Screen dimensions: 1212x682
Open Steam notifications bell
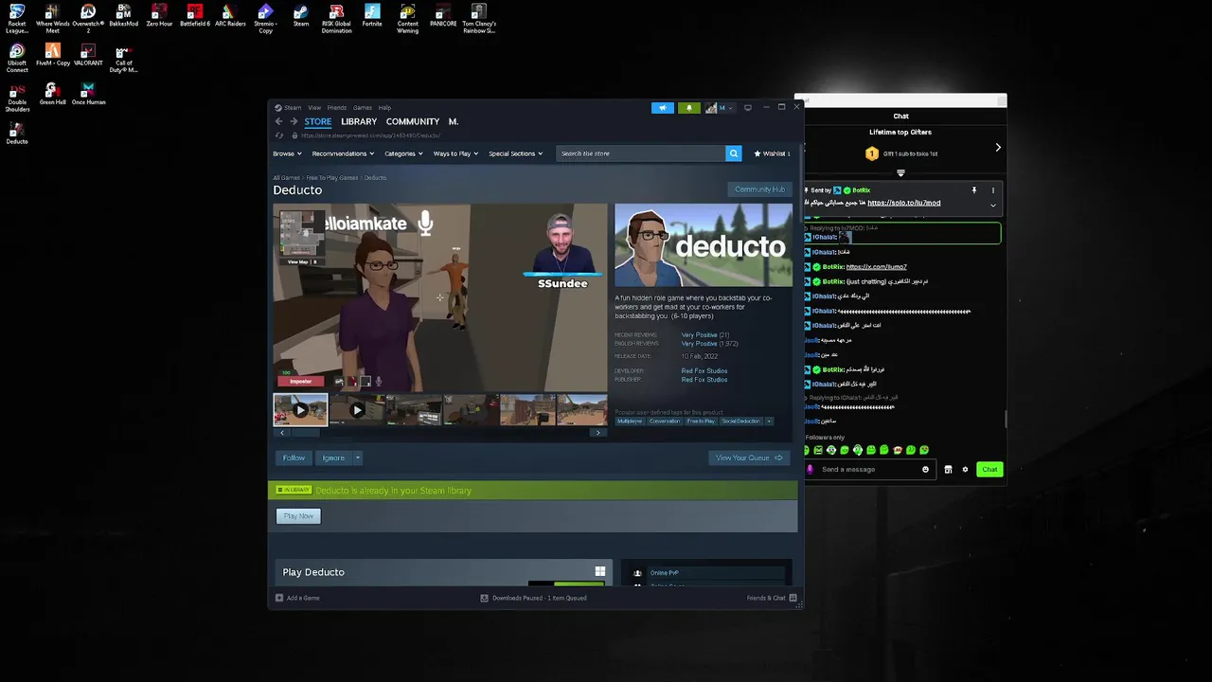pos(688,107)
